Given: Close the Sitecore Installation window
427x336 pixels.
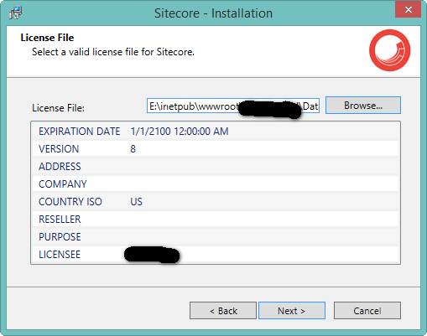Looking at the screenshot, I should (408, 10).
